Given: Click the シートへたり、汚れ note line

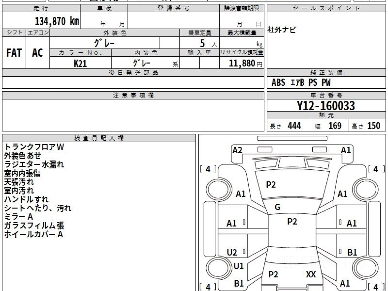Looking at the screenshot, I should [x=38, y=208].
